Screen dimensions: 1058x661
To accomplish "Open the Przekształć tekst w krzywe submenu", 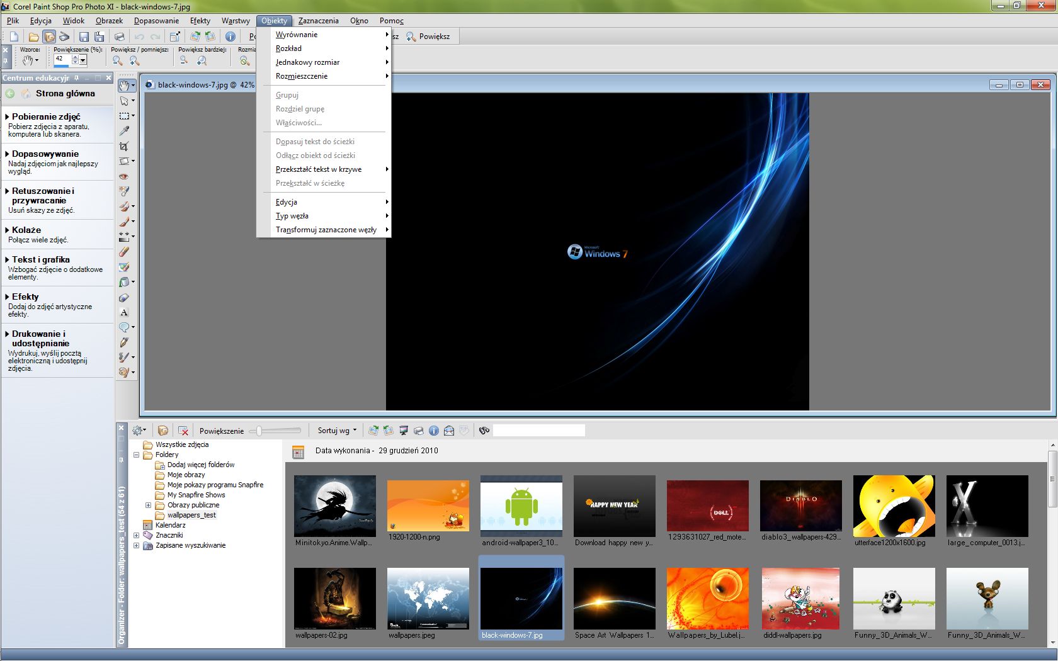I will [x=324, y=169].
